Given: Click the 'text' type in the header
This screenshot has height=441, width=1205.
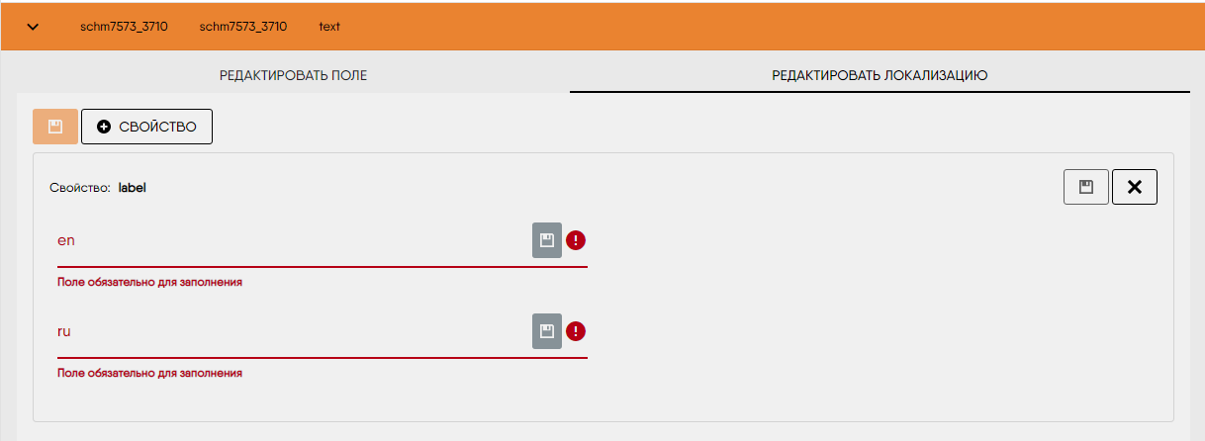Looking at the screenshot, I should [x=329, y=27].
